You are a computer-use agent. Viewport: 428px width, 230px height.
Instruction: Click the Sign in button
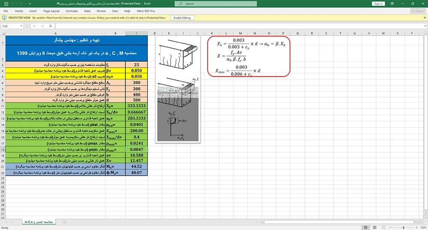click(x=378, y=3)
